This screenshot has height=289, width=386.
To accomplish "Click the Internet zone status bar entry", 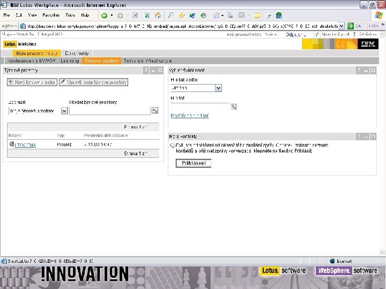I will tap(342, 261).
